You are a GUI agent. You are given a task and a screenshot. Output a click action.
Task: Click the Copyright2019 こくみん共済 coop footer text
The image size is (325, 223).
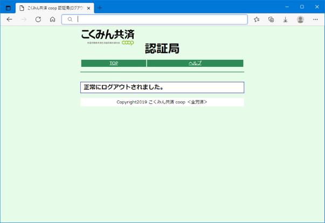(x=162, y=102)
